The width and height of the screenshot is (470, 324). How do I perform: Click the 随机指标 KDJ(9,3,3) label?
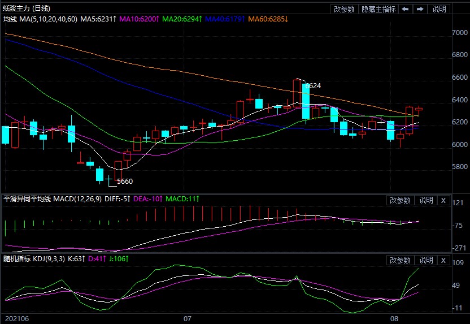click(x=34, y=258)
